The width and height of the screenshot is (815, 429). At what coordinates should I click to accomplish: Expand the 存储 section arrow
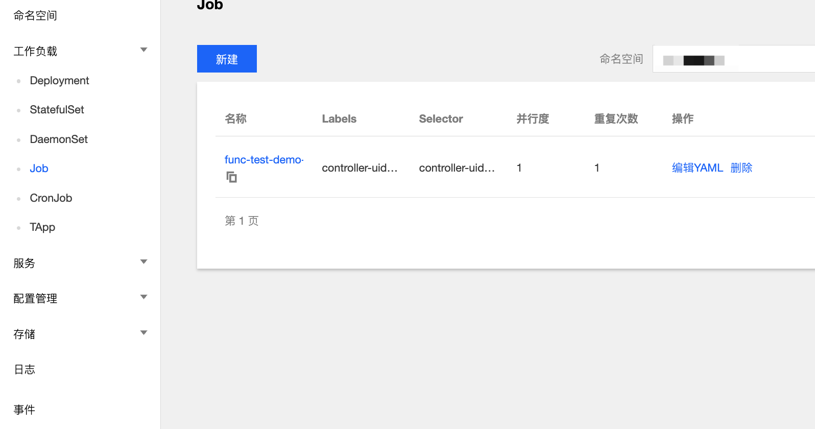143,333
